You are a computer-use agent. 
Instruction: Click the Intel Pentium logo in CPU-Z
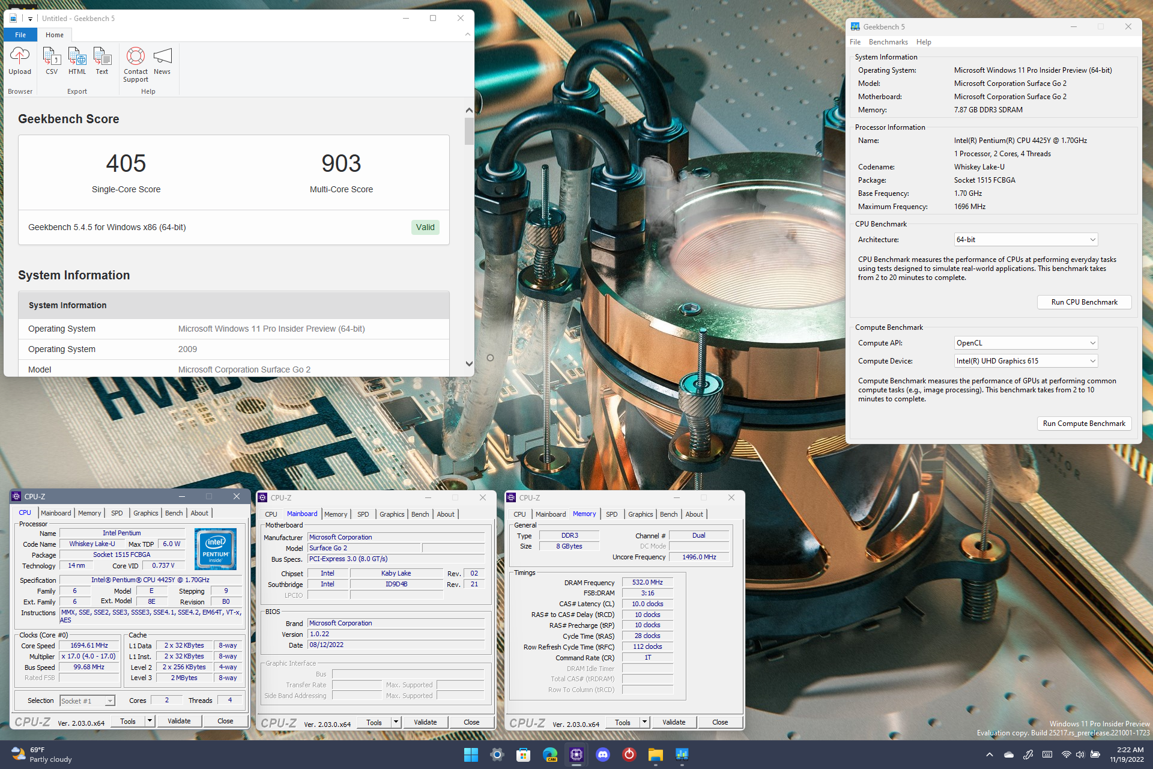[x=216, y=549]
